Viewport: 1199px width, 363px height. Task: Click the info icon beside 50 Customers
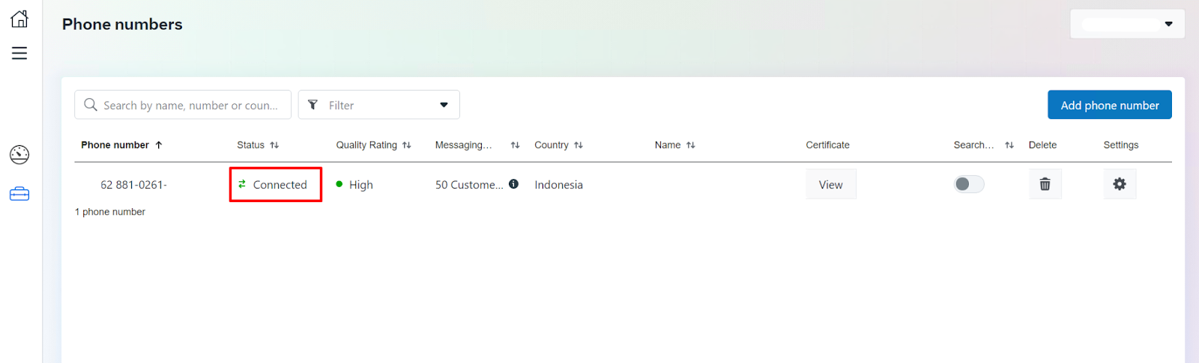[513, 184]
